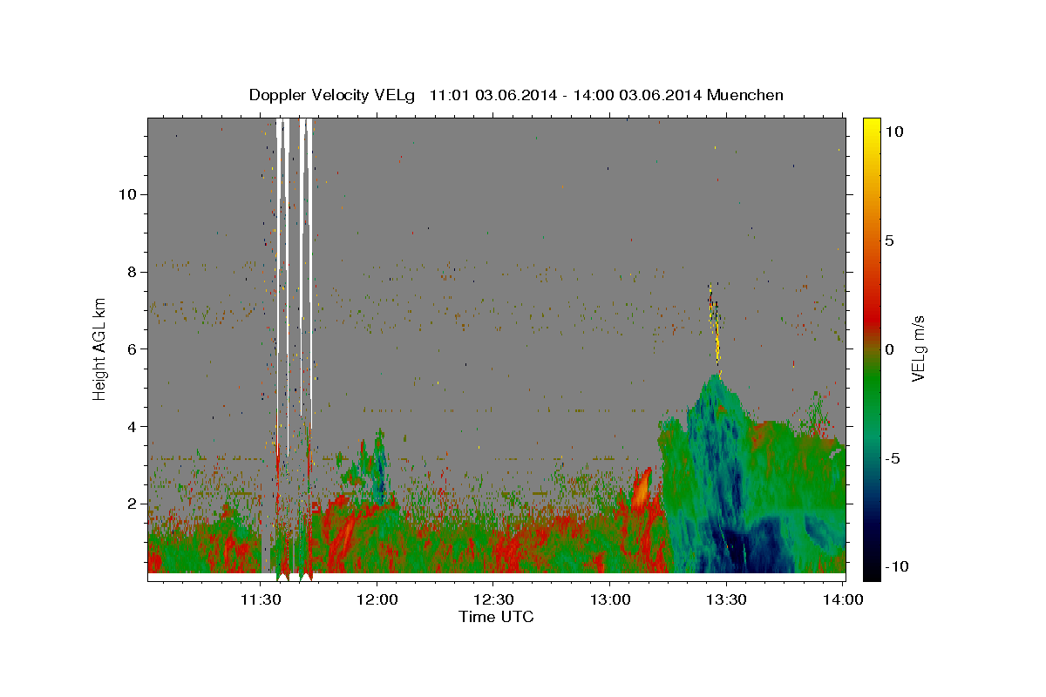
Task: Click the colorbar tick label -5
Action: click(x=893, y=458)
